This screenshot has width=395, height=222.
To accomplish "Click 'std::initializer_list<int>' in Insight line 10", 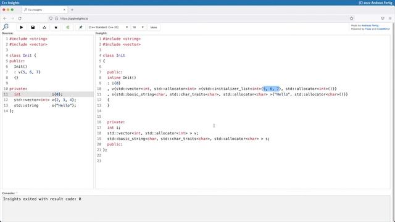I will 232,89.
